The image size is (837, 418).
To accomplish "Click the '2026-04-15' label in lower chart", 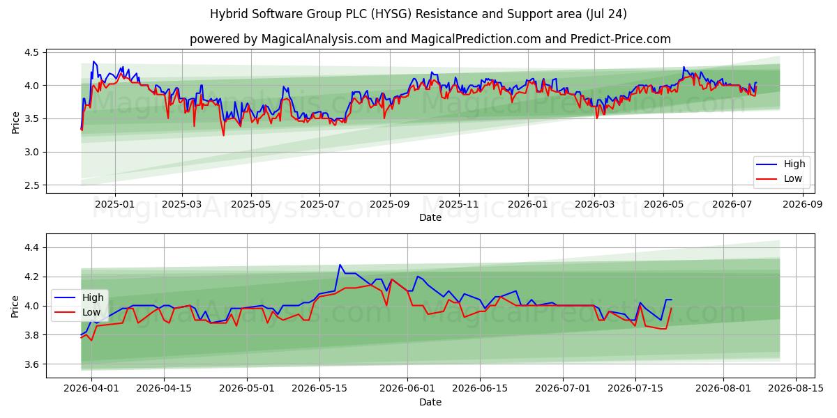I will [x=164, y=389].
